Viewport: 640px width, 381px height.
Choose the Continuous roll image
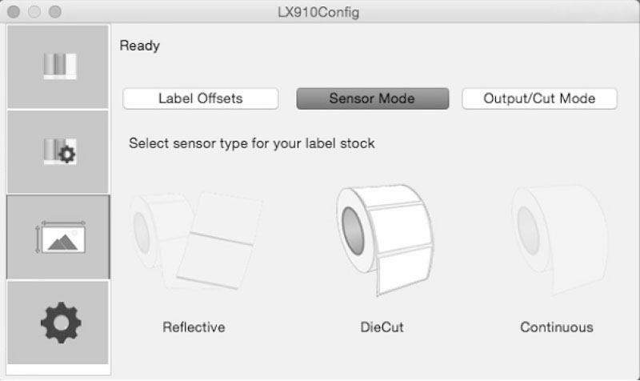click(x=558, y=239)
